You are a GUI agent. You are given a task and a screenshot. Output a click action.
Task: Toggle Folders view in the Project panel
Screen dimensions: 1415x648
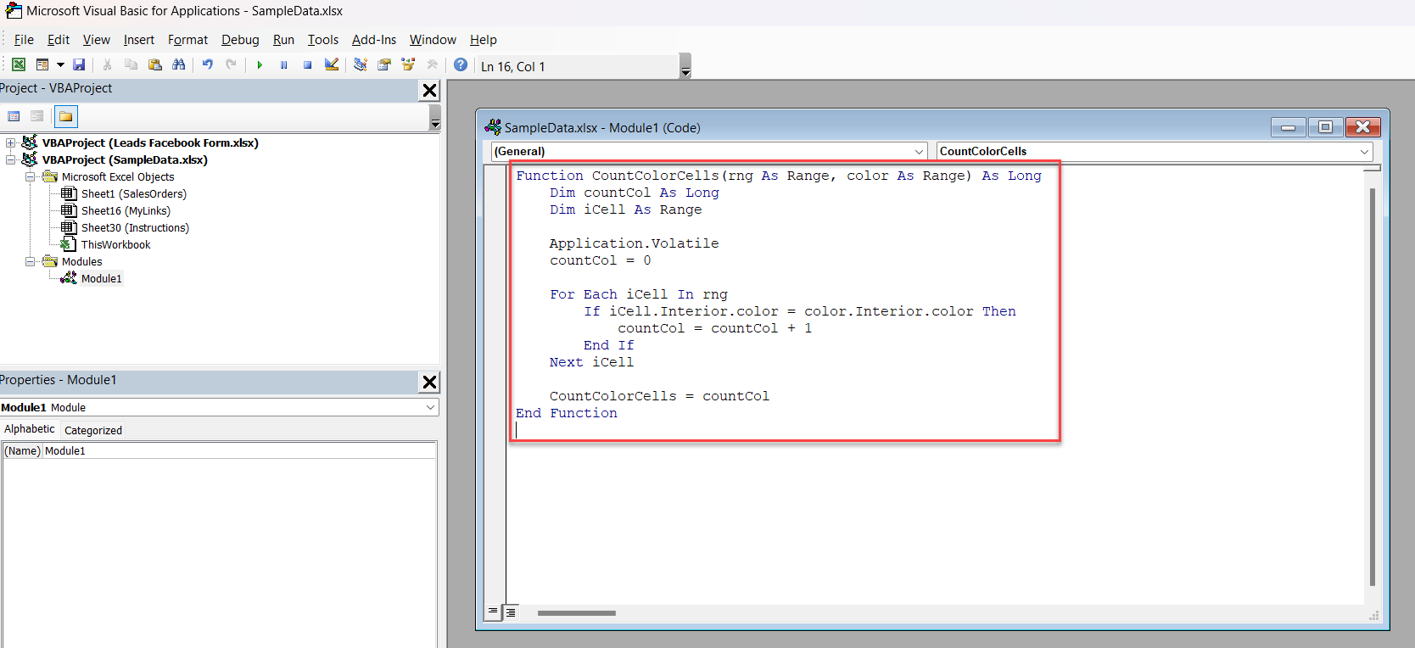65,116
